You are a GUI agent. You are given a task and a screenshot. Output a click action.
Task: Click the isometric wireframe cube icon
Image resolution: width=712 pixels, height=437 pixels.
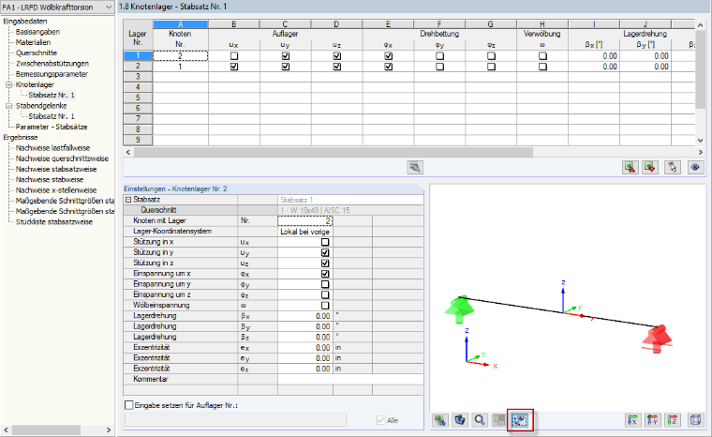695,420
